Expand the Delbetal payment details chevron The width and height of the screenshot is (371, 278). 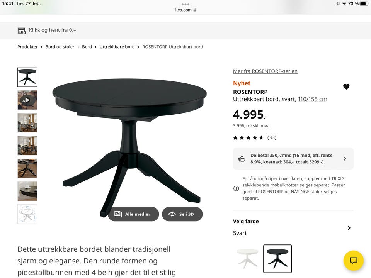[345, 159]
